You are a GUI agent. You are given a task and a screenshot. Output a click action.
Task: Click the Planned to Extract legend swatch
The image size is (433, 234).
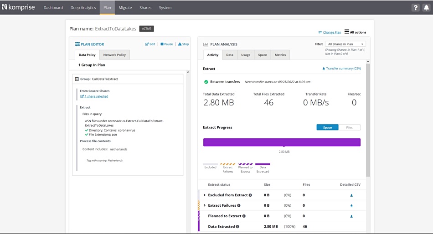point(245,164)
